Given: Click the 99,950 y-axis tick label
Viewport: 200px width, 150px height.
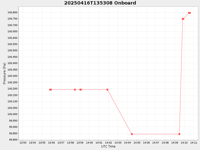Looking at the screenshot, I should pyautogui.click(x=13, y=120).
